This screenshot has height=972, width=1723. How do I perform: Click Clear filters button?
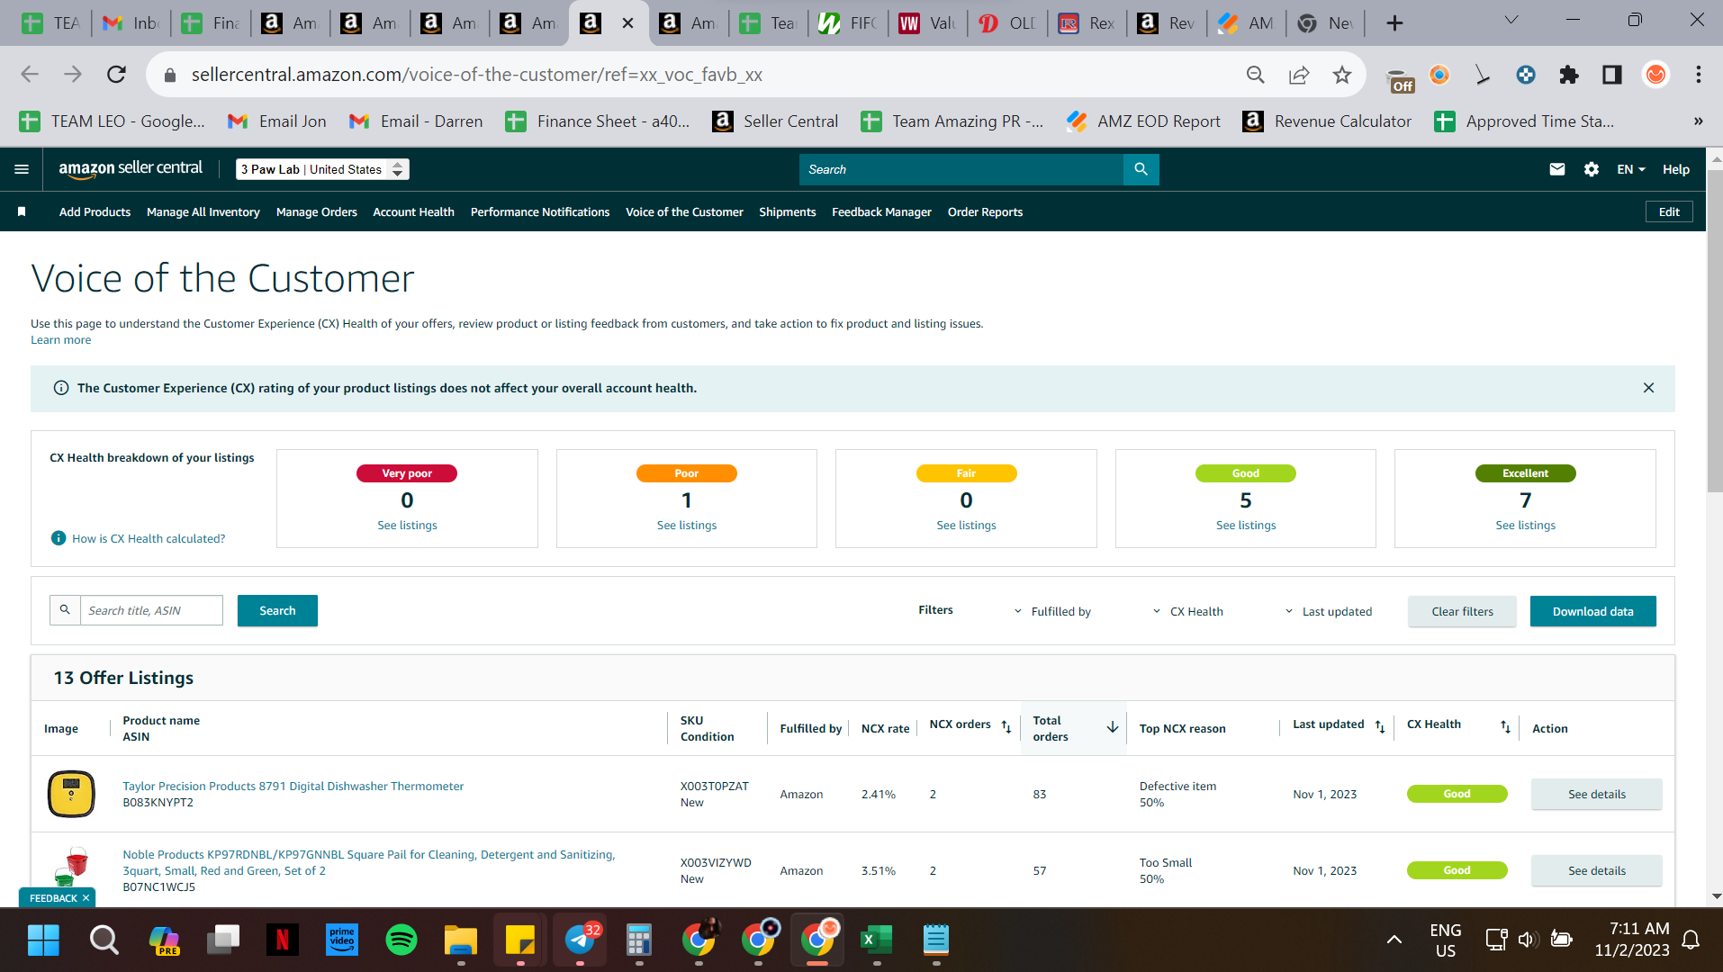[x=1462, y=611]
